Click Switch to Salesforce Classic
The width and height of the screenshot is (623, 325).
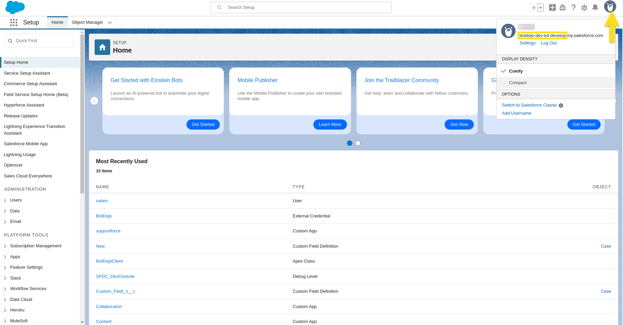coord(529,105)
